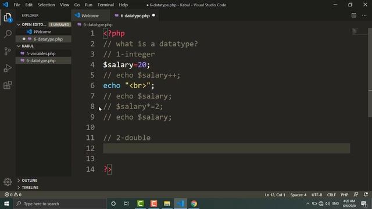This screenshot has height=209, width=372.
Task: Open the Go menu
Action: (77, 5)
